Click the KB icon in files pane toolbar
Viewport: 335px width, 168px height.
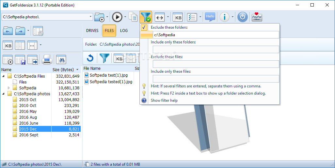coord(119,58)
